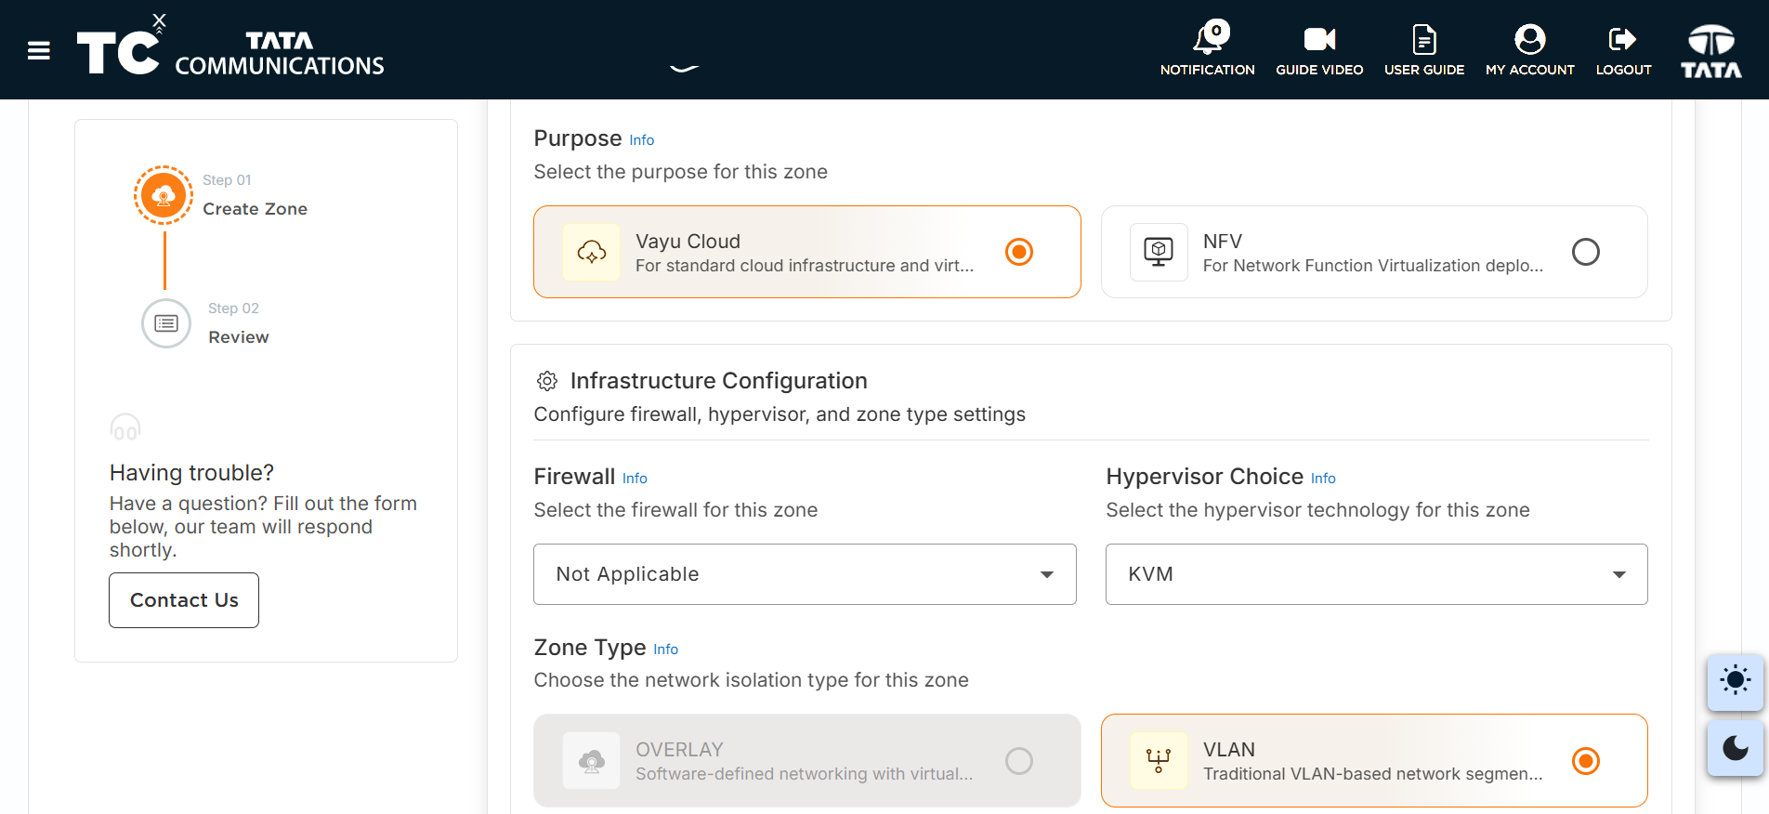The image size is (1769, 814).
Task: Select the VLAN radio button
Action: [x=1586, y=761]
